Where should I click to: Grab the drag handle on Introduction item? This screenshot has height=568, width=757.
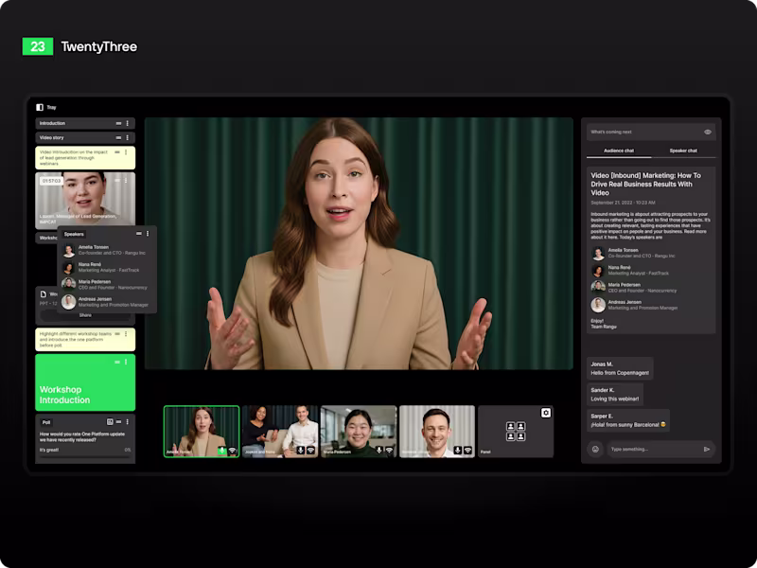click(x=118, y=124)
